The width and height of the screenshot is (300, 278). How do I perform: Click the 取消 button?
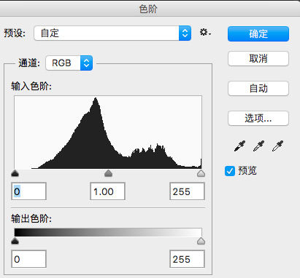[x=258, y=58]
